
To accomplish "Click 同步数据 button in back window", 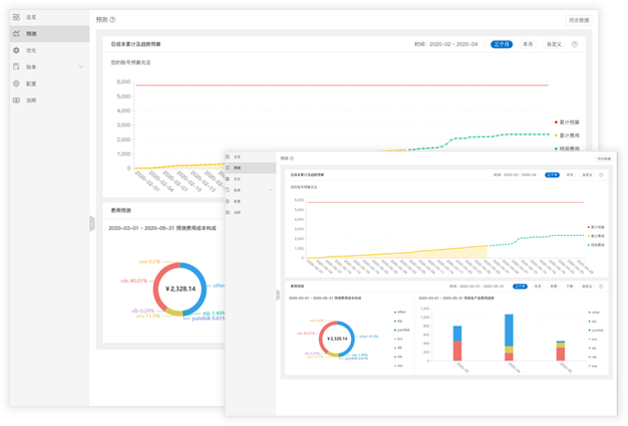I will (579, 20).
